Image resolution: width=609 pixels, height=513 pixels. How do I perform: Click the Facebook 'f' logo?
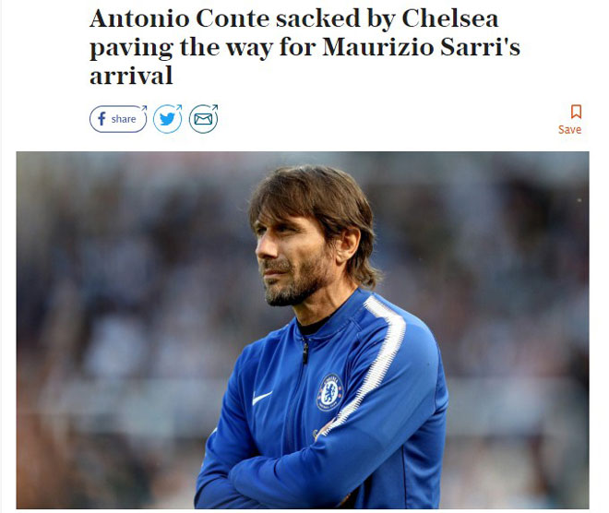101,119
